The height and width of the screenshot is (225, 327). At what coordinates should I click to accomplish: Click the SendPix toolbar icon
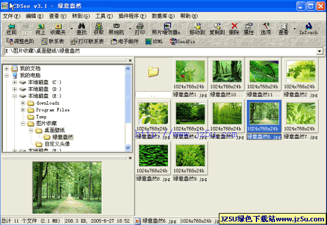pos(182,41)
